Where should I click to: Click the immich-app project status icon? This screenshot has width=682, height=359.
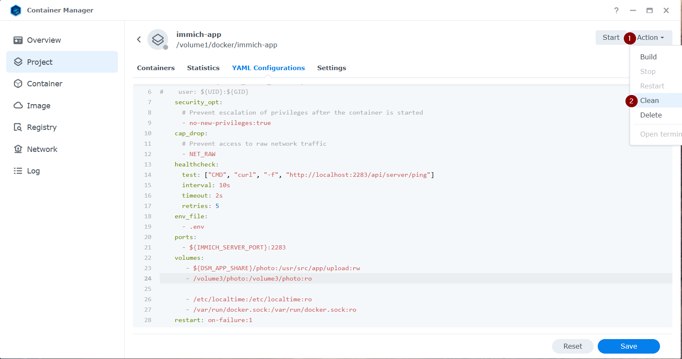click(x=158, y=39)
